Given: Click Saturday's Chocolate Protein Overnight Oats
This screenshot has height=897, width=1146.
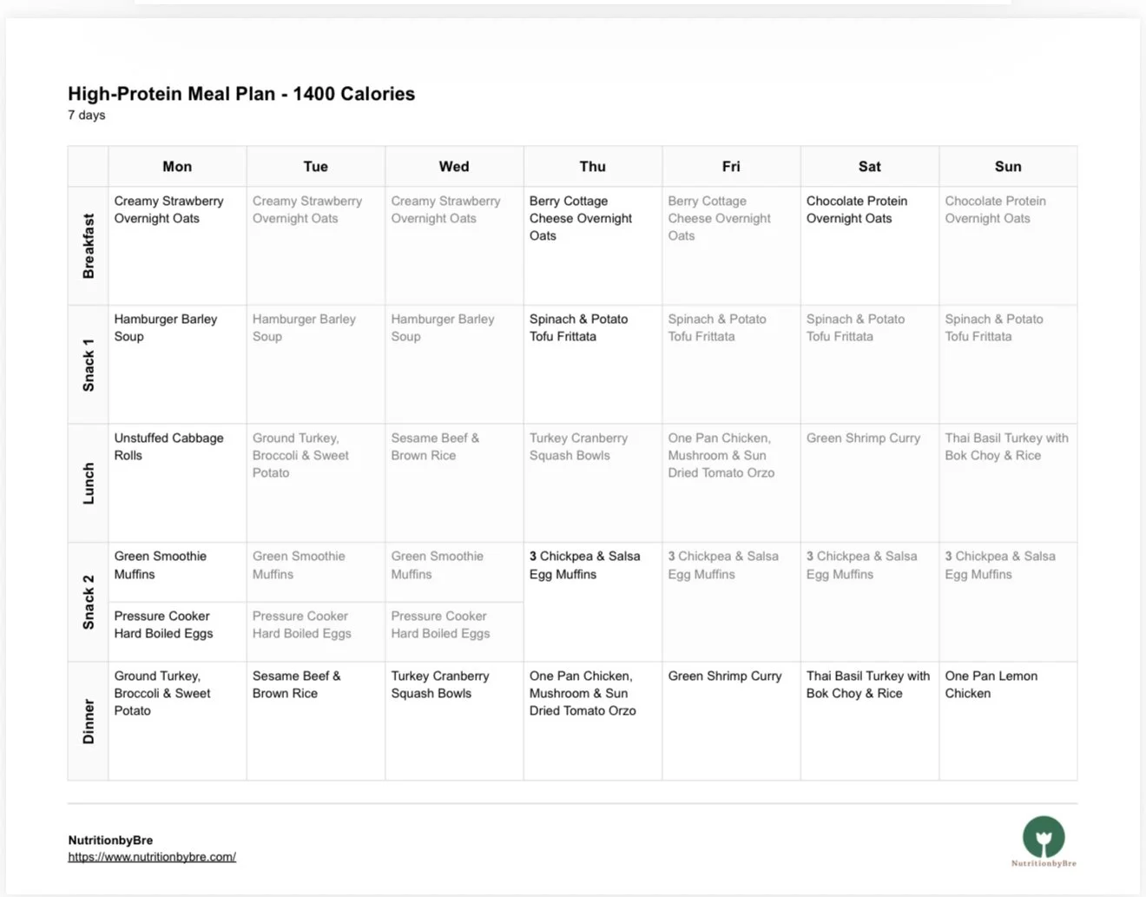Looking at the screenshot, I should 856,209.
